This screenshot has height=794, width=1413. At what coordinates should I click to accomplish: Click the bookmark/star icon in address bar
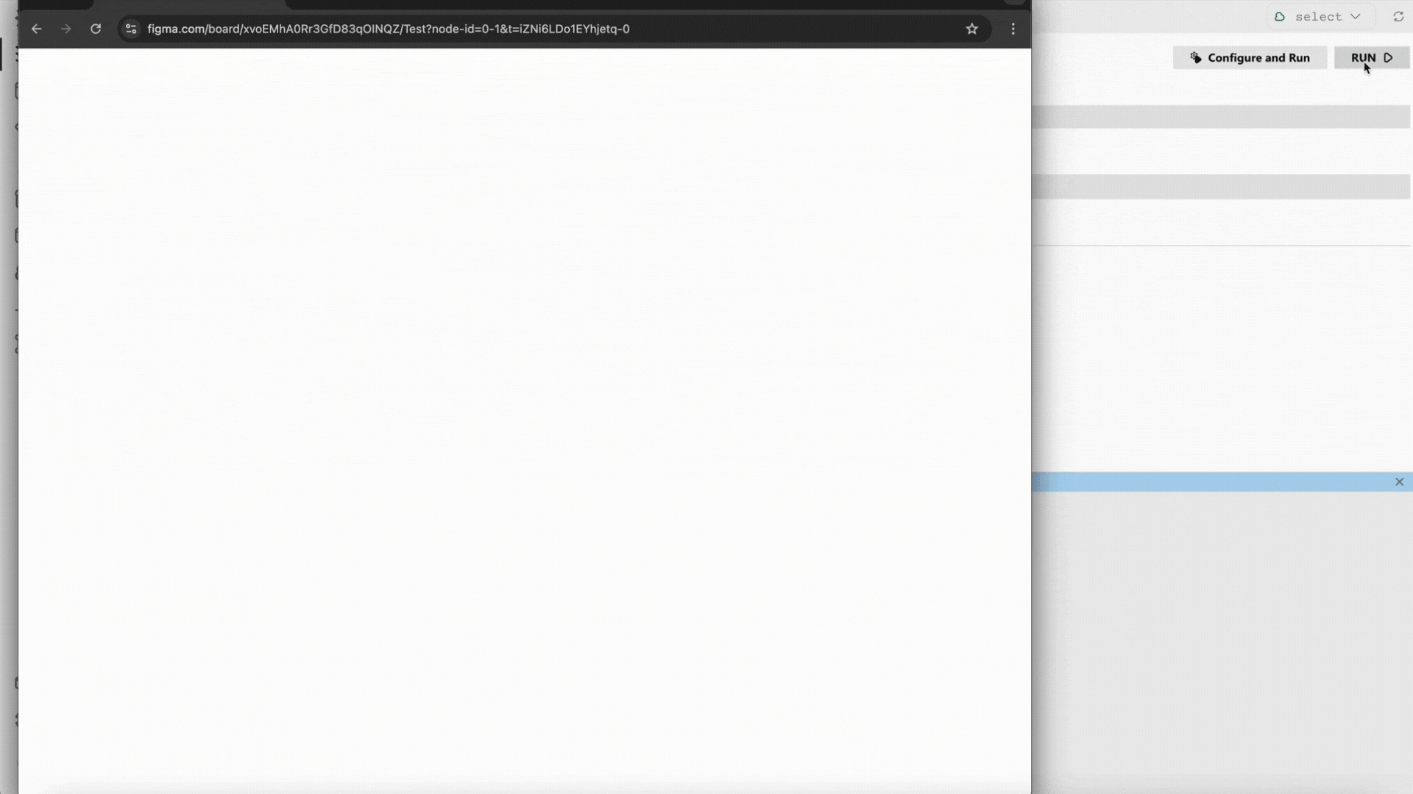[972, 29]
